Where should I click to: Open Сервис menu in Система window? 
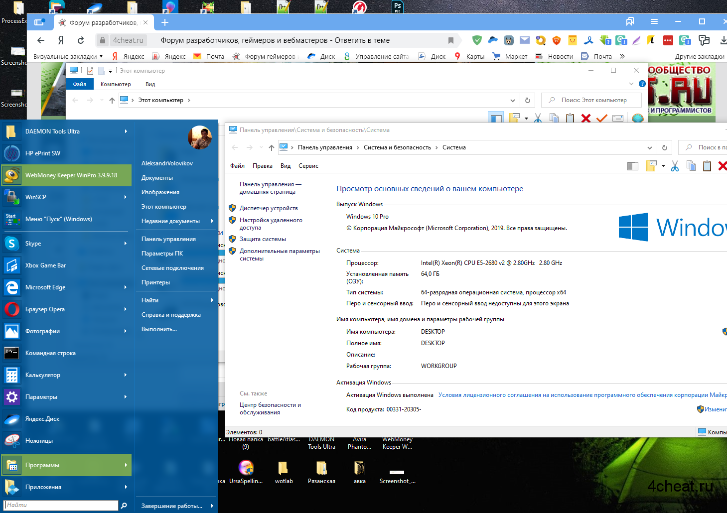[308, 166]
